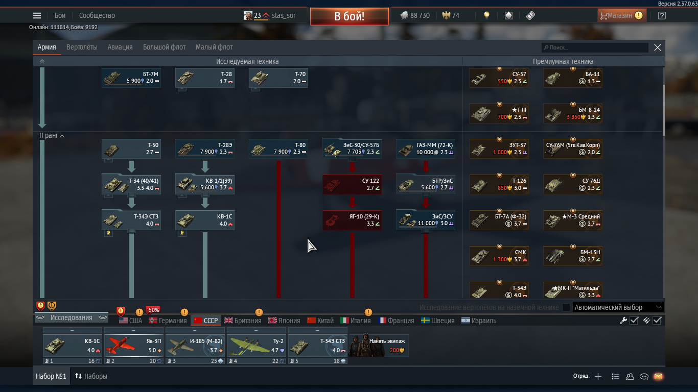Screen dimensions: 698x392
Task: Close the research tree window
Action: pyautogui.click(x=658, y=47)
